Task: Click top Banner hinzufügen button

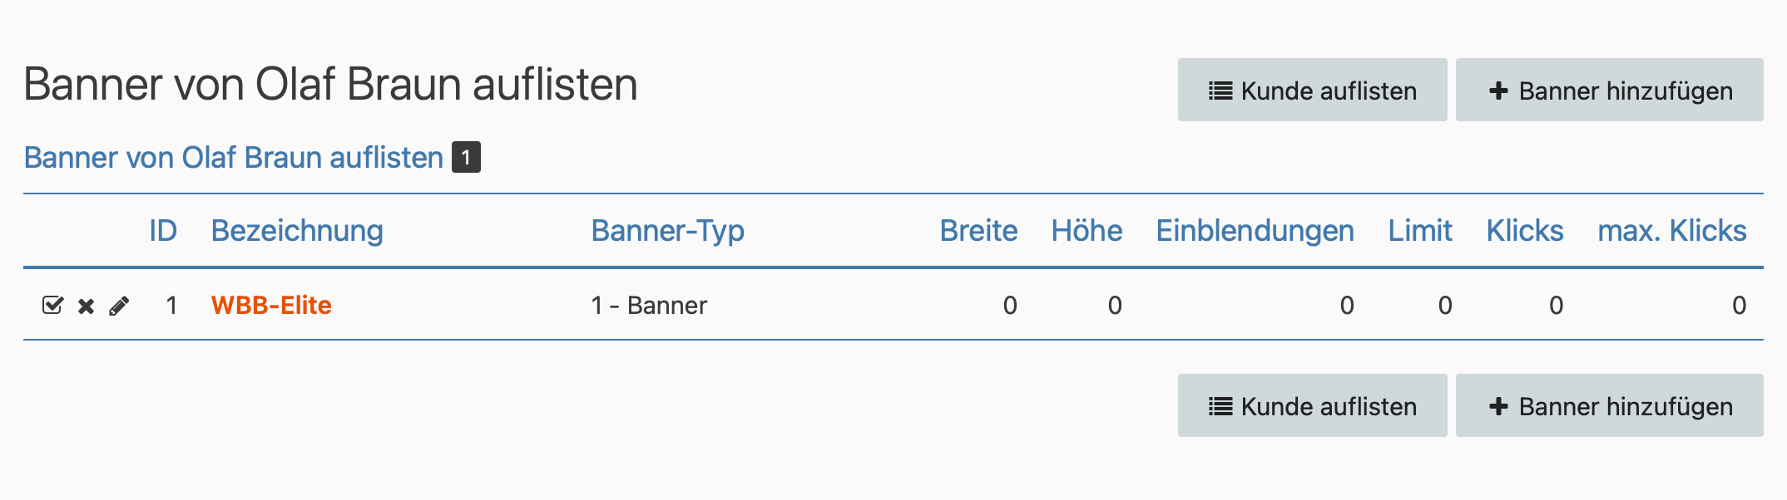Action: pyautogui.click(x=1609, y=90)
